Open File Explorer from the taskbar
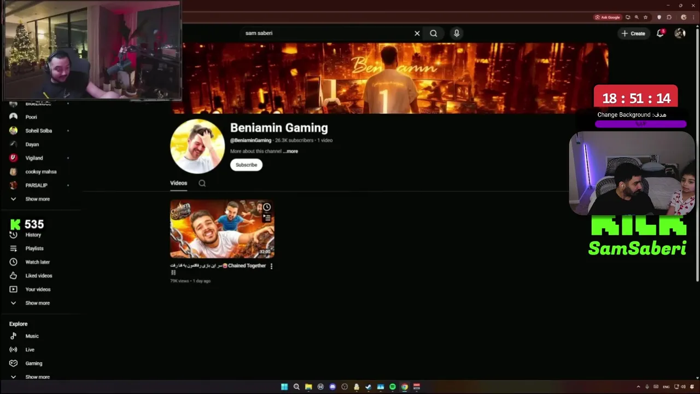This screenshot has height=394, width=700. pos(308,387)
